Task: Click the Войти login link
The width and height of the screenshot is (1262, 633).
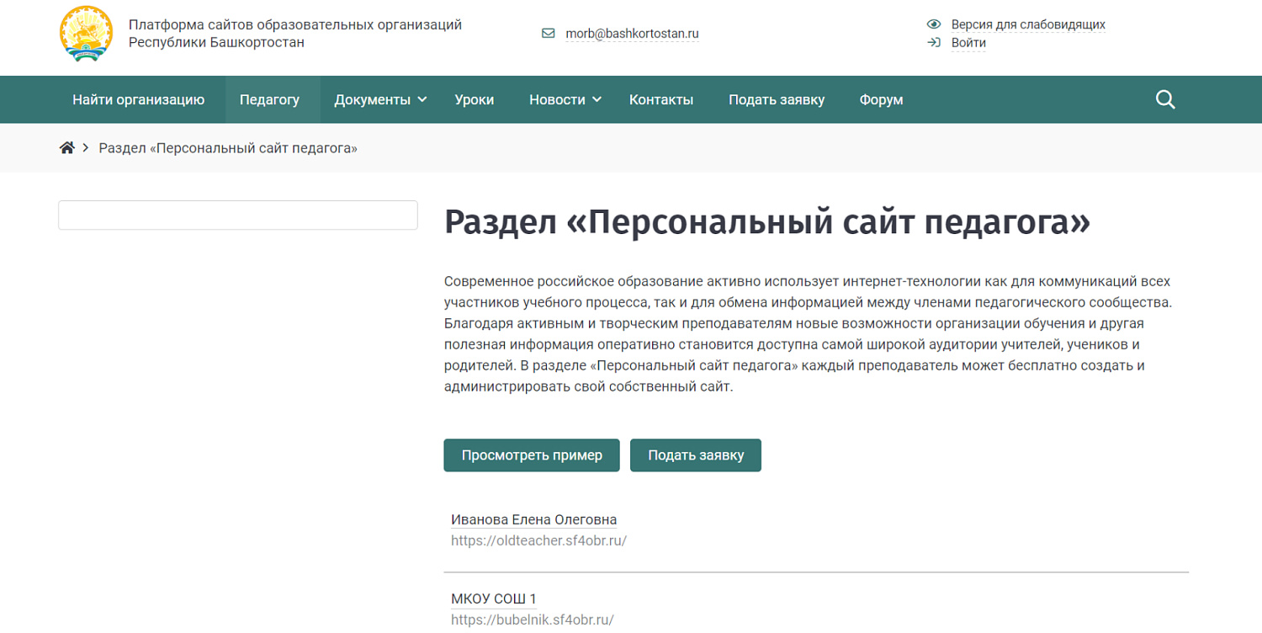Action: tap(968, 43)
